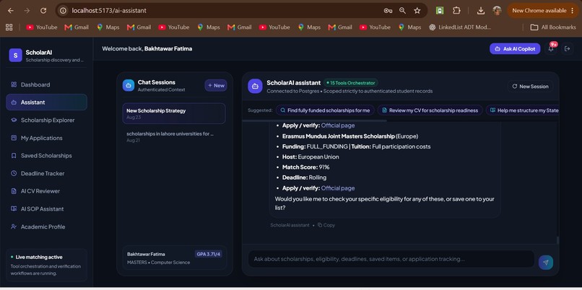
Task: Click the New Session button
Action: coord(530,87)
